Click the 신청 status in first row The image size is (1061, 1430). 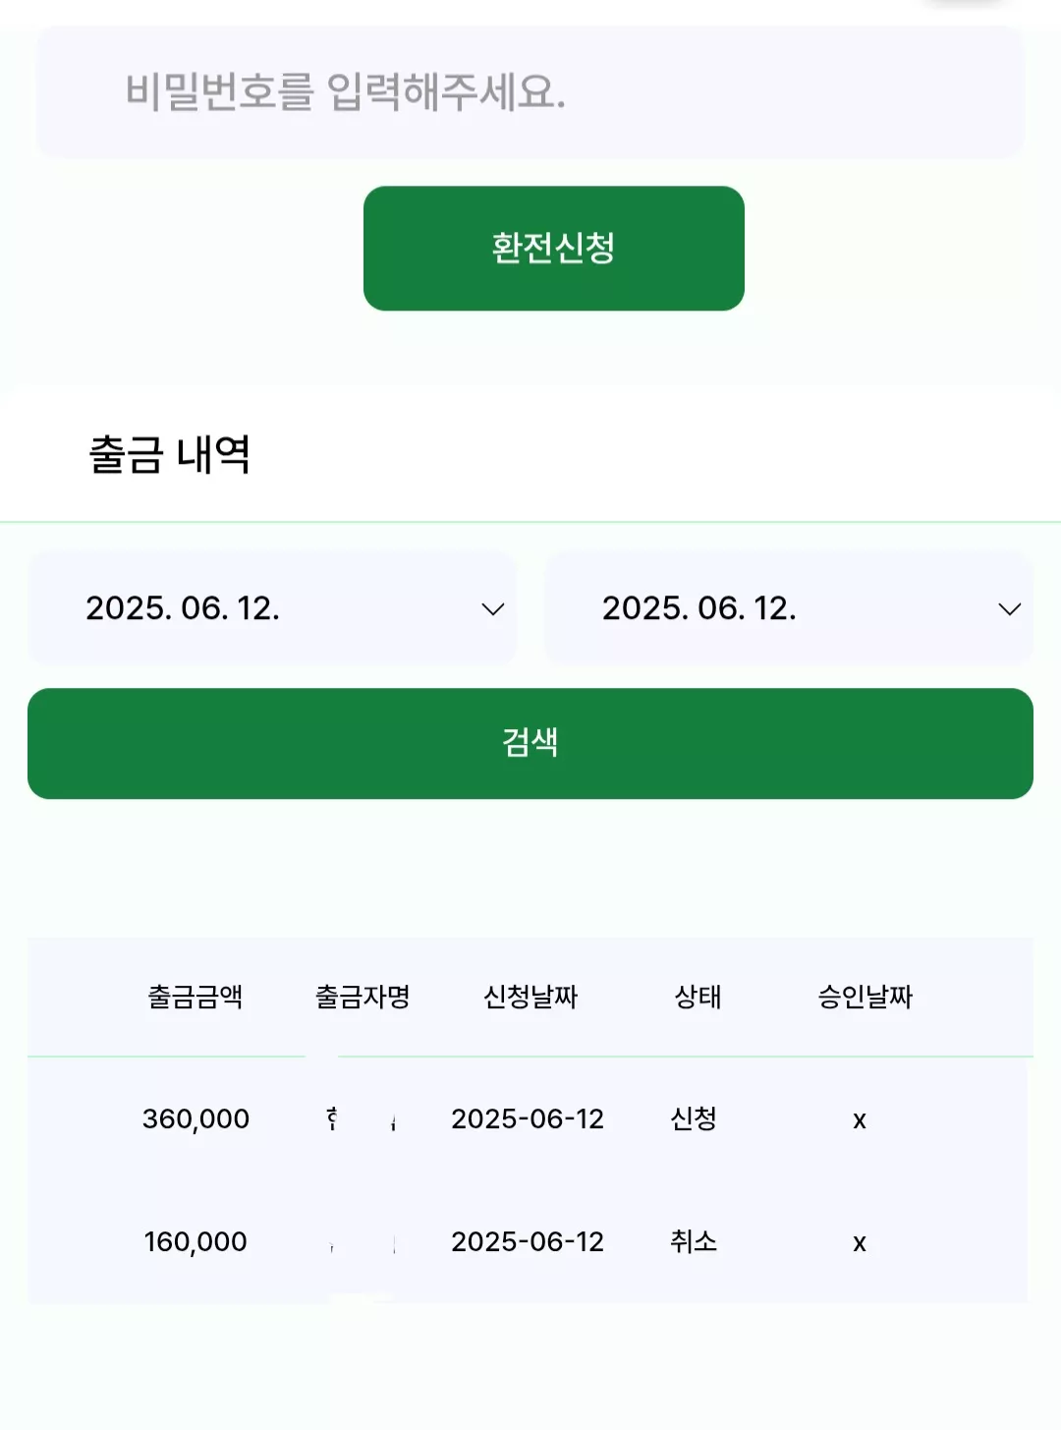click(x=694, y=1118)
